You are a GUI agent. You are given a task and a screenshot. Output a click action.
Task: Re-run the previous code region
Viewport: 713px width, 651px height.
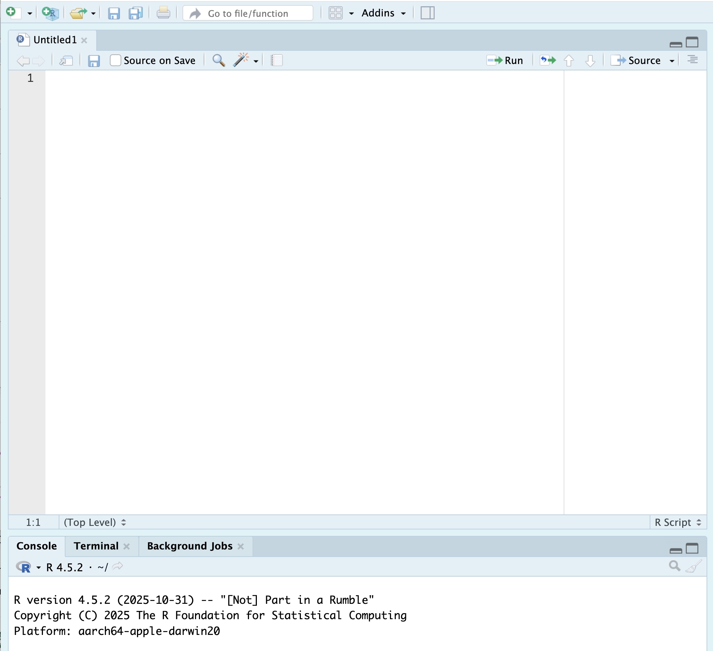(547, 60)
